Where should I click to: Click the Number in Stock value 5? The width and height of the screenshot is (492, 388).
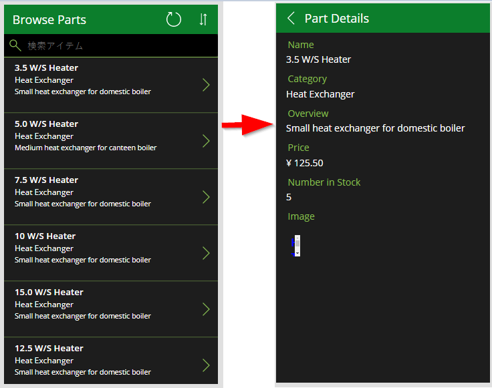(289, 197)
